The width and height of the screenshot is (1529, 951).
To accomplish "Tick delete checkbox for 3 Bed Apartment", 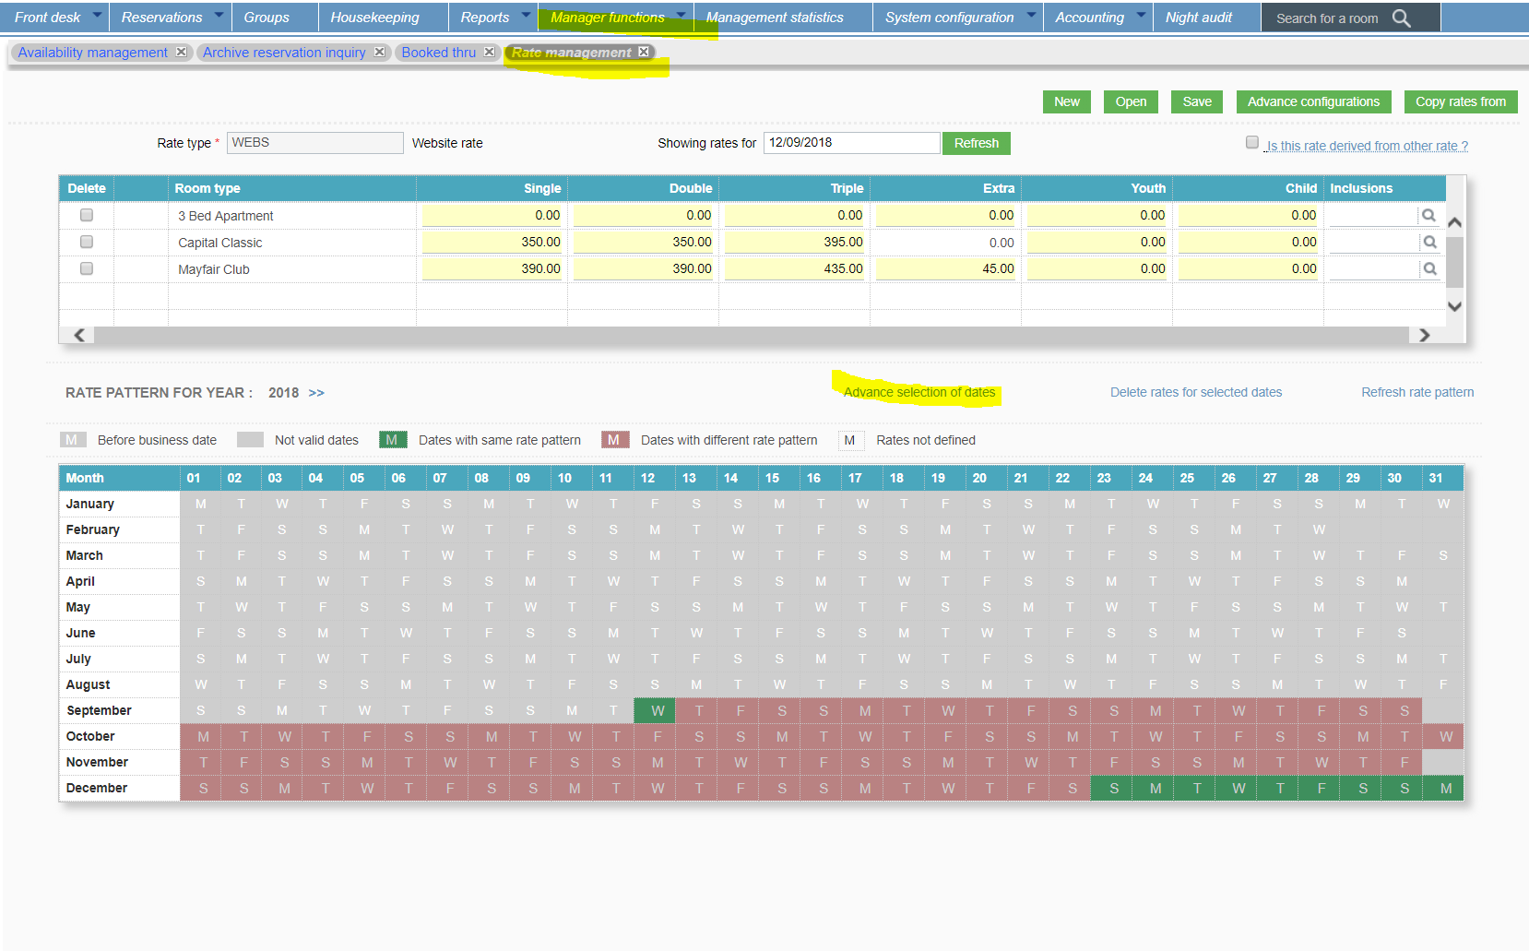I will (x=87, y=215).
